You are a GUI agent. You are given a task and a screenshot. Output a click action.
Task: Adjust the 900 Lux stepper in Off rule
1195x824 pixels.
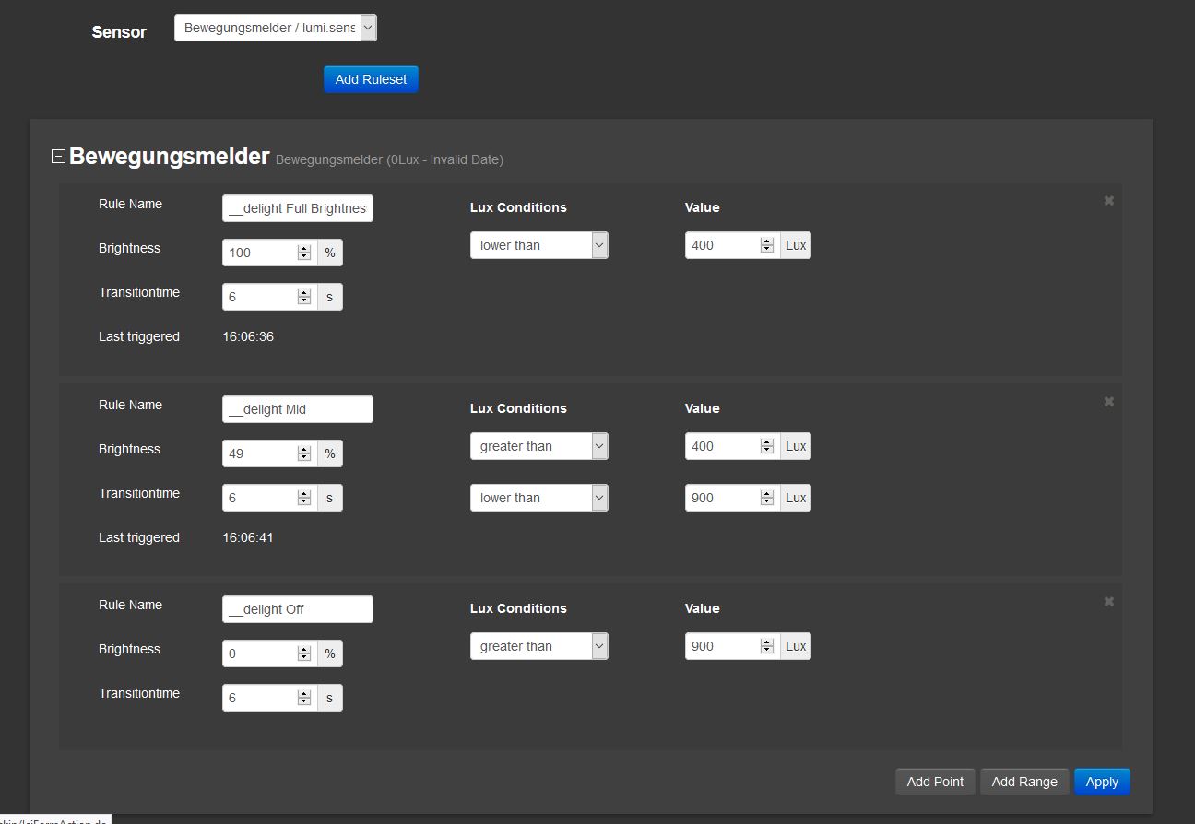[767, 646]
